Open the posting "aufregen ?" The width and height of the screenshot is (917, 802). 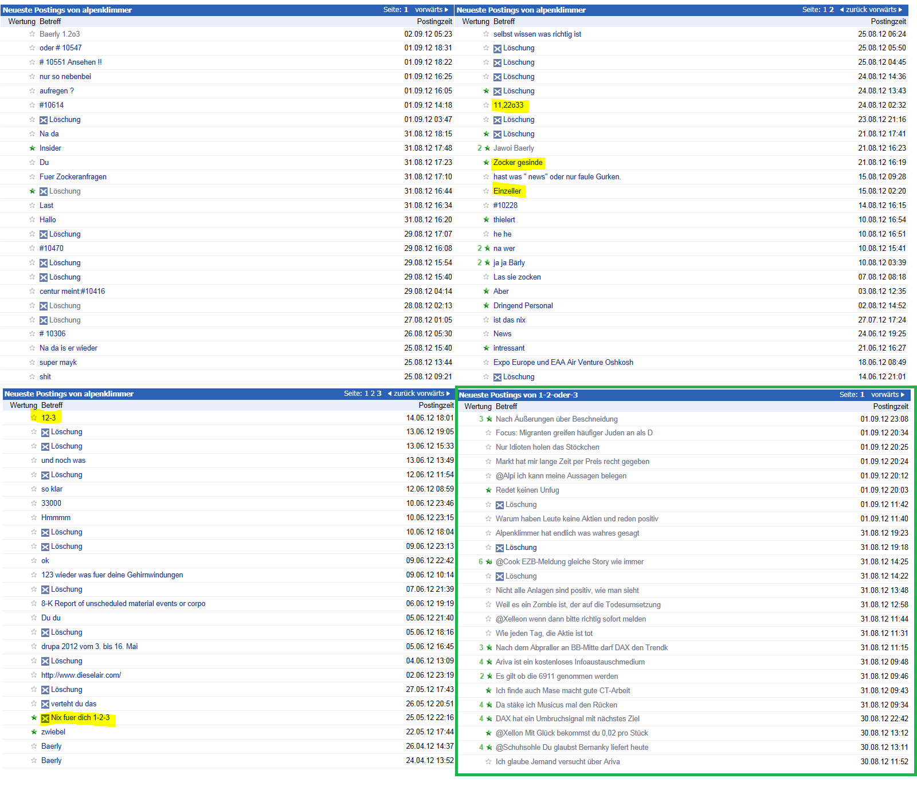57,91
